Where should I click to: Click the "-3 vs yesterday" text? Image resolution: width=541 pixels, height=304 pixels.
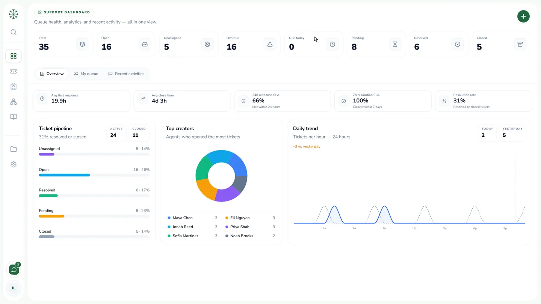307,147
